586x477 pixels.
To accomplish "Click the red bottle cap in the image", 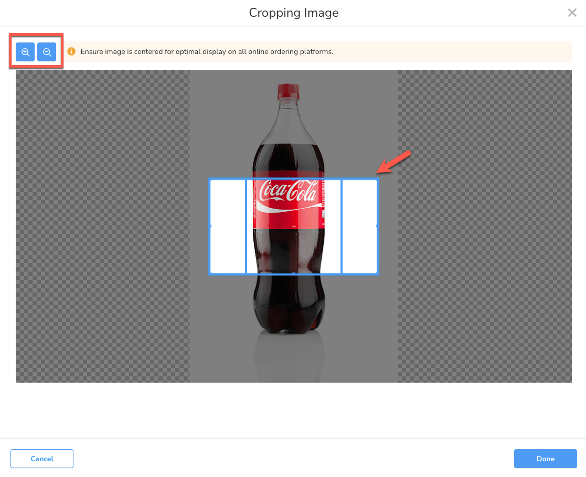I will (288, 91).
